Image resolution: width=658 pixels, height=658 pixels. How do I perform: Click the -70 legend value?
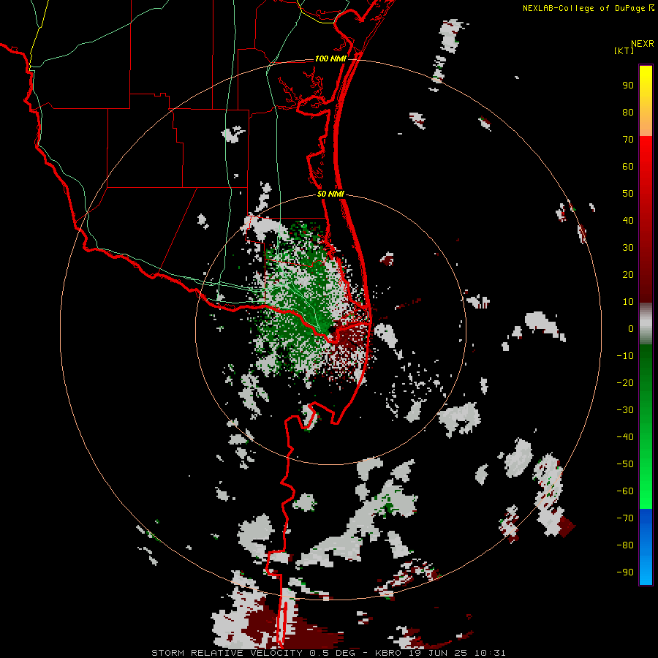625,518
